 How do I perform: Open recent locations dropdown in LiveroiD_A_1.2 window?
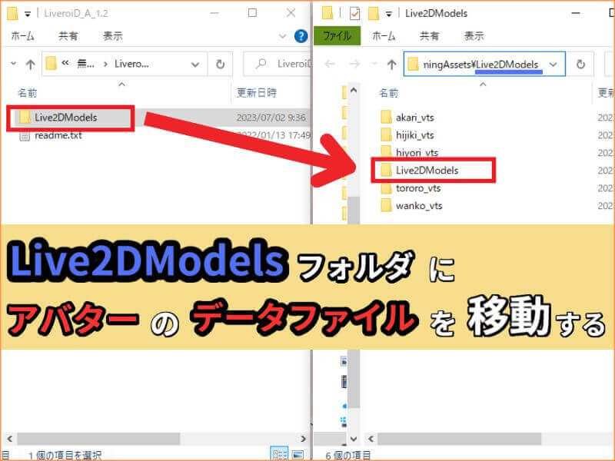pyautogui.click(x=14, y=64)
